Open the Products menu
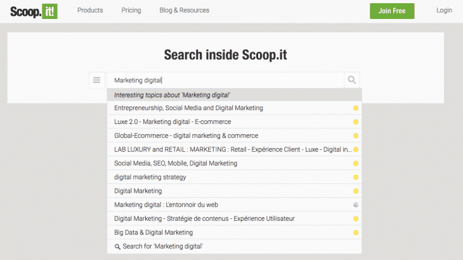Image resolution: width=463 pixels, height=260 pixels. tap(90, 11)
